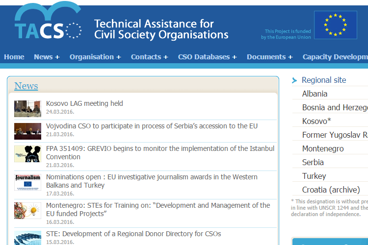This screenshot has width=368, height=245.
Task: Open the STE Regional Donor Directory article
Action: 133,234
